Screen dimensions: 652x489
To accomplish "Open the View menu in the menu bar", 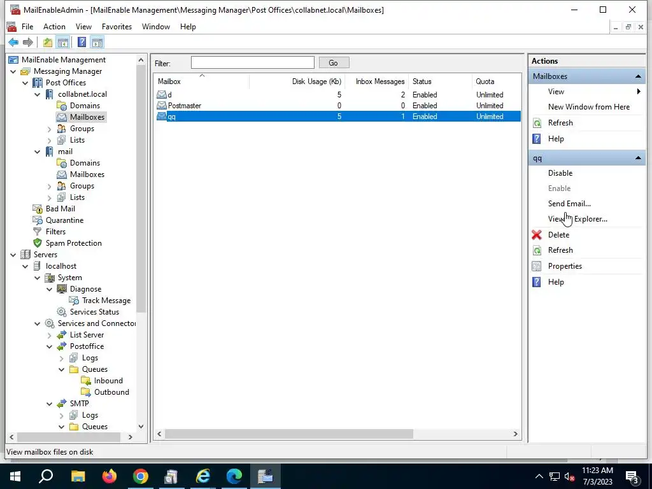I will pos(83,27).
